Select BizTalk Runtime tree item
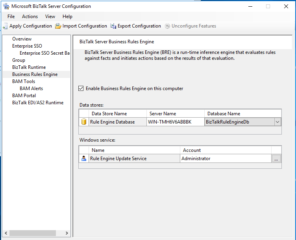Screen dimensions: 296x240 pyautogui.click(x=29, y=67)
